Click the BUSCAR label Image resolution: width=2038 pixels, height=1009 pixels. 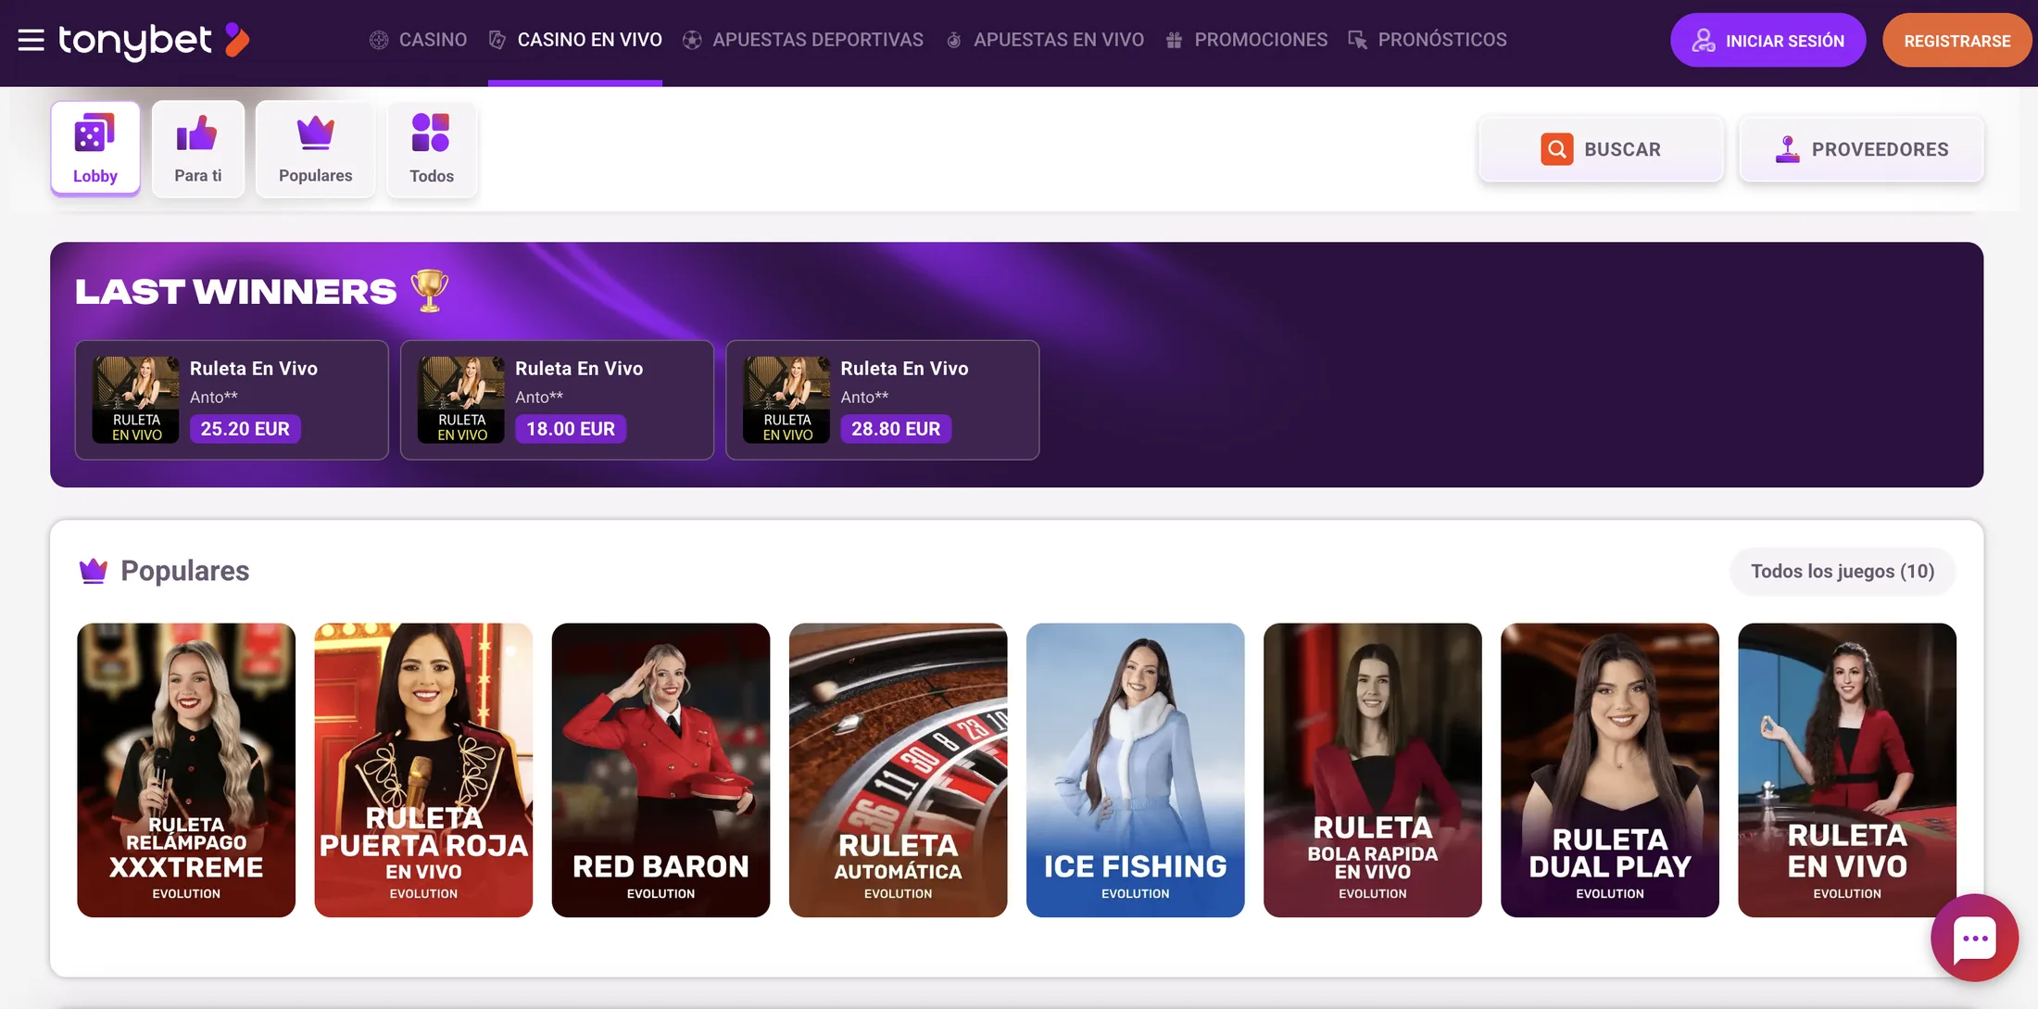tap(1622, 149)
